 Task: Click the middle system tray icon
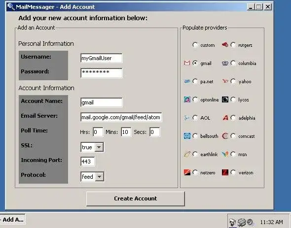tap(242, 222)
